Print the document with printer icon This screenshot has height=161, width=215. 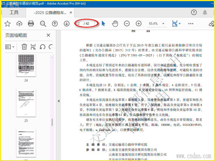pyautogui.click(x=31, y=24)
